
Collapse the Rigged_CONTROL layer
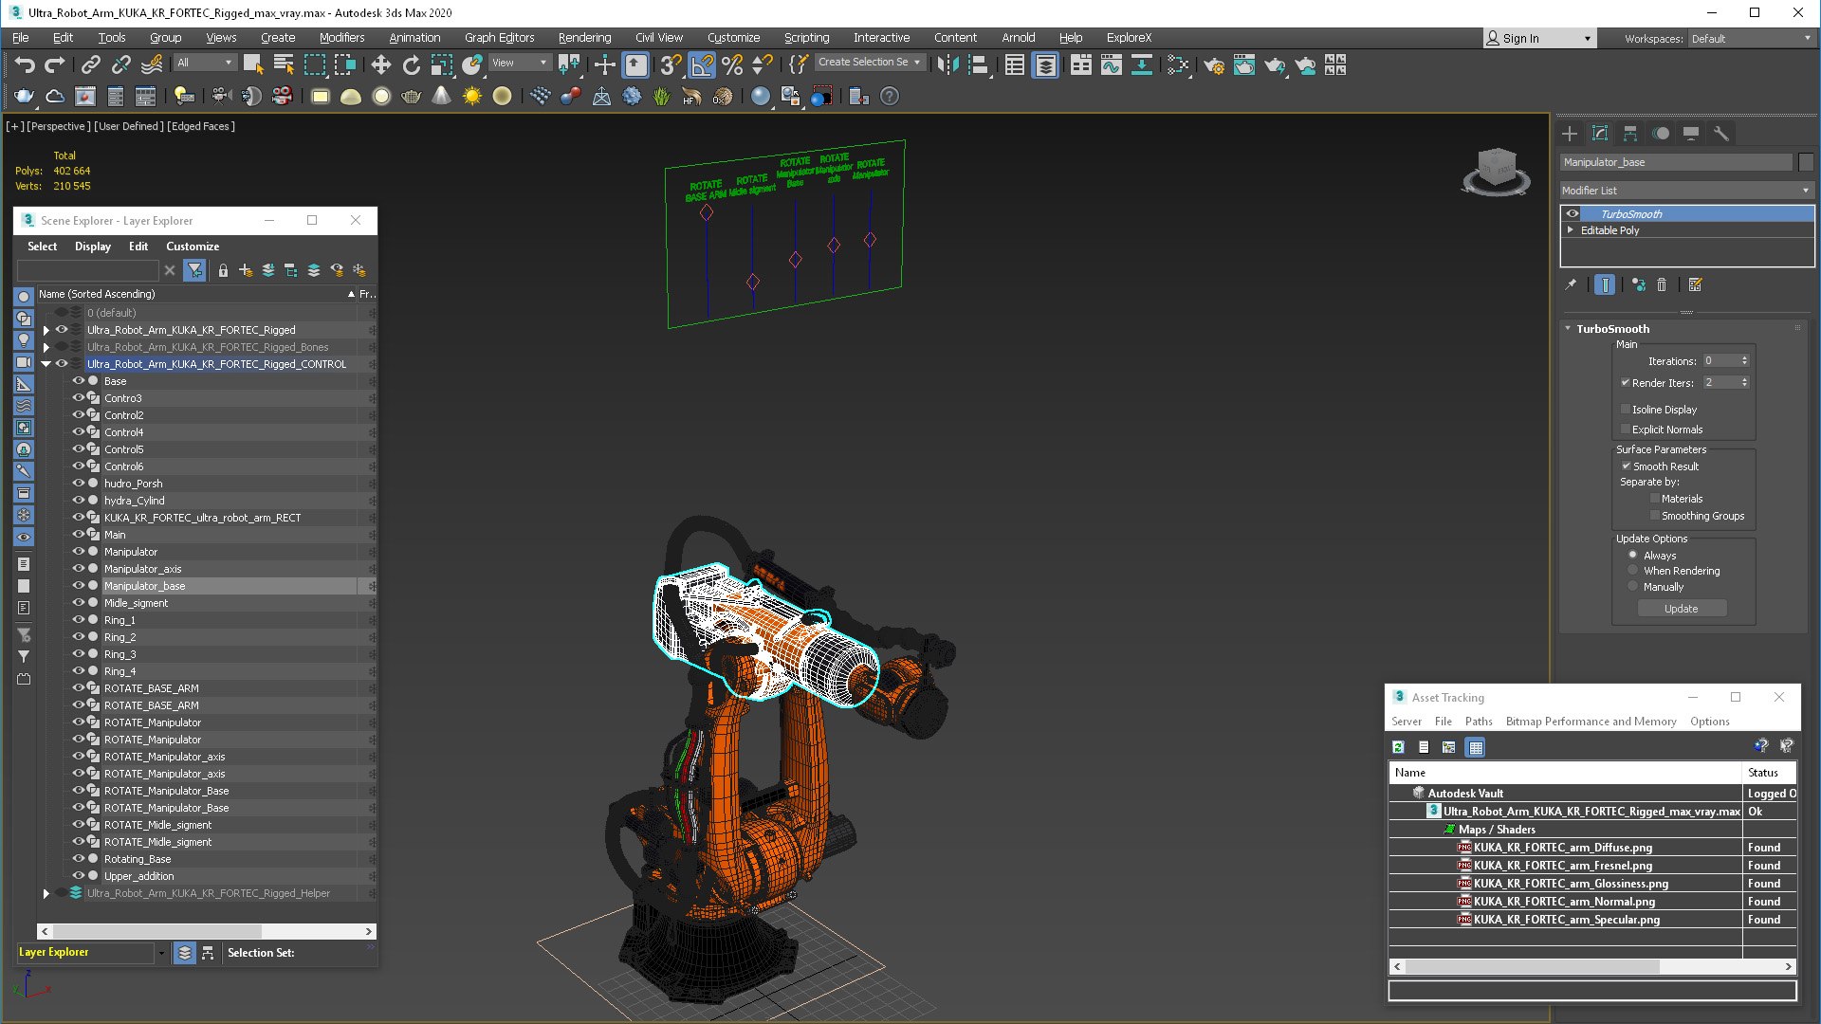[x=46, y=364]
